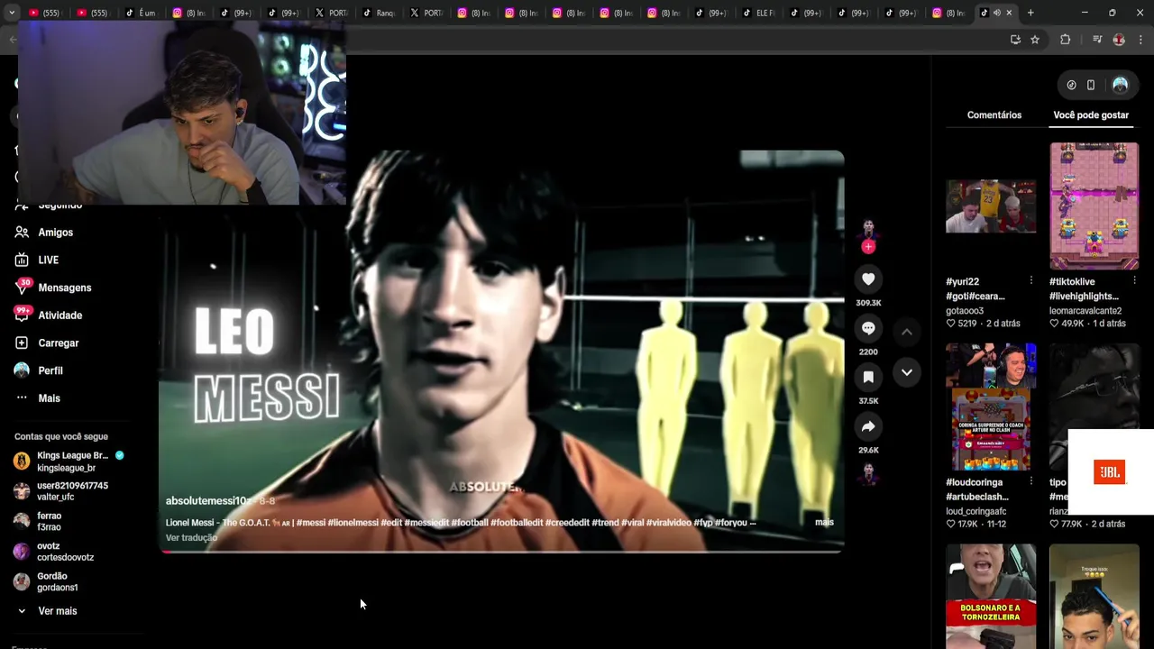The width and height of the screenshot is (1154, 649).
Task: Switch to the 'ELE F' TikTok tab
Action: [760, 13]
